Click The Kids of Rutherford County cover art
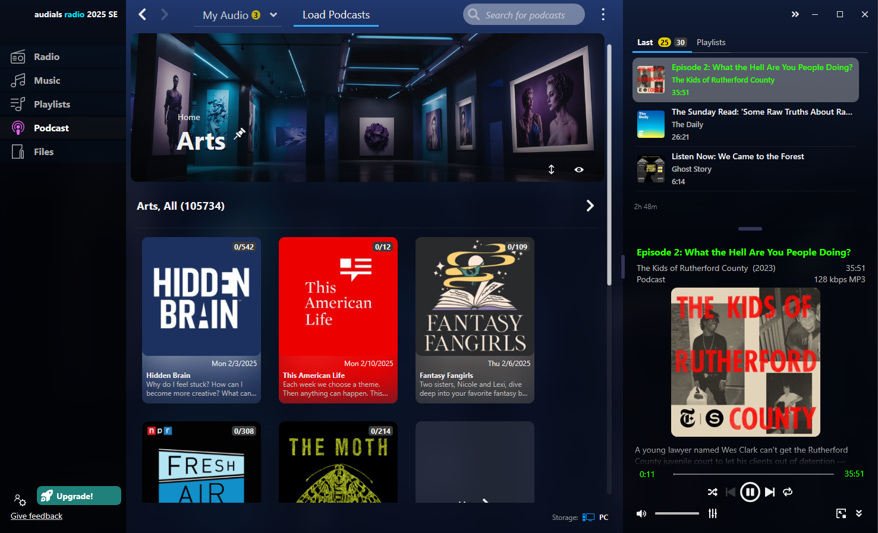This screenshot has width=878, height=533. click(x=745, y=362)
